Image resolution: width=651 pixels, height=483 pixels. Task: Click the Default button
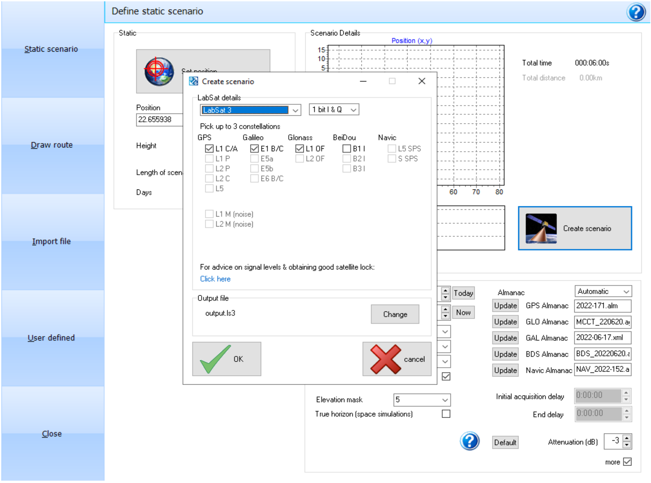click(x=505, y=442)
